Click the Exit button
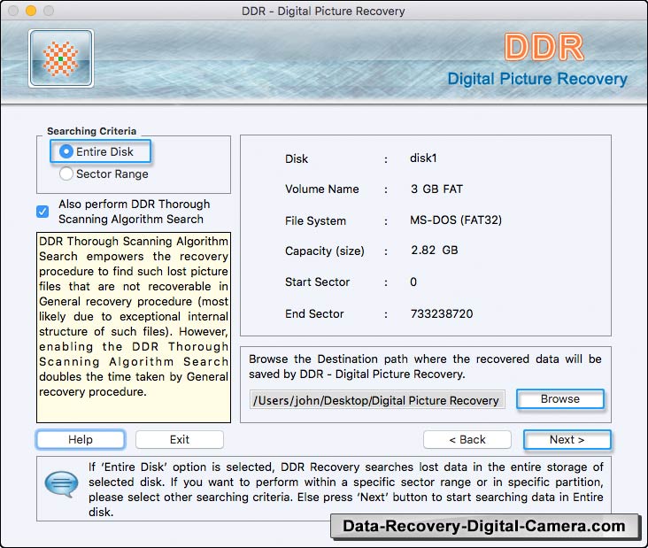This screenshot has height=548, width=648. pos(180,439)
